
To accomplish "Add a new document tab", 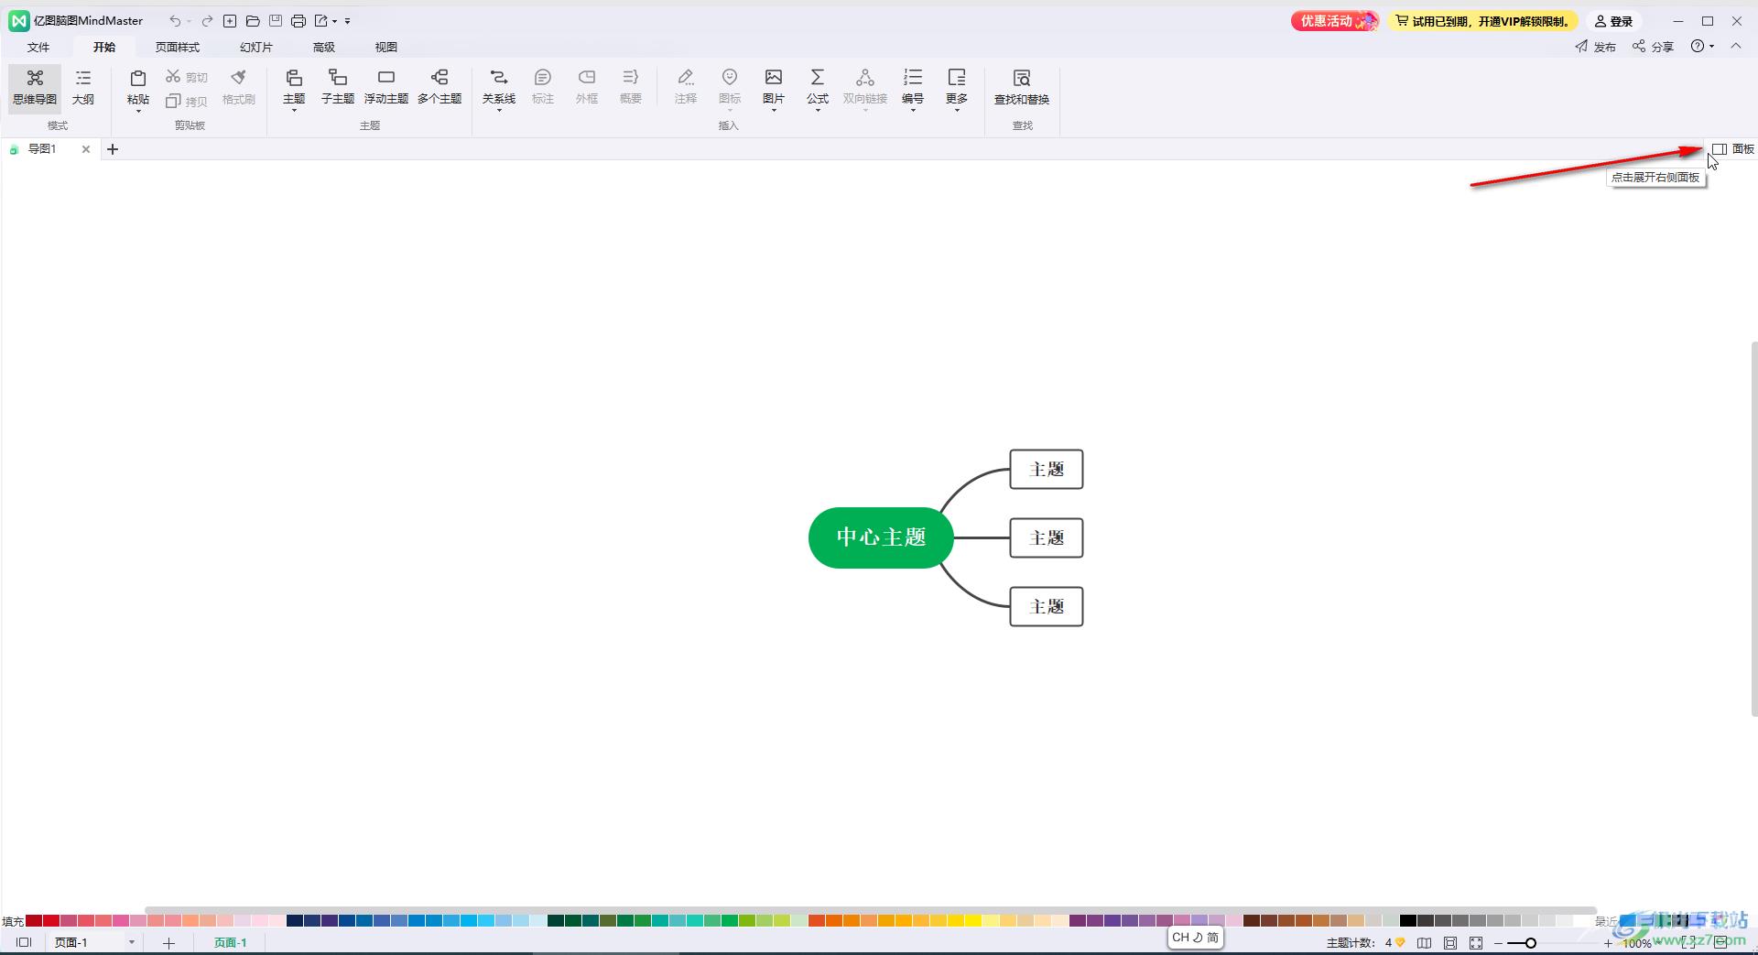I will click(x=113, y=148).
